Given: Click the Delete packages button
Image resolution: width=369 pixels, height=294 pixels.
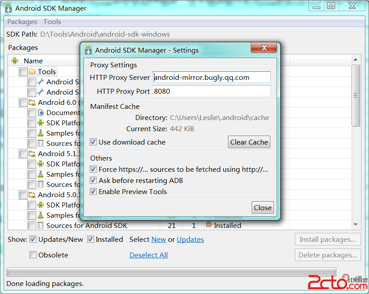Looking at the screenshot, I should (x=328, y=255).
